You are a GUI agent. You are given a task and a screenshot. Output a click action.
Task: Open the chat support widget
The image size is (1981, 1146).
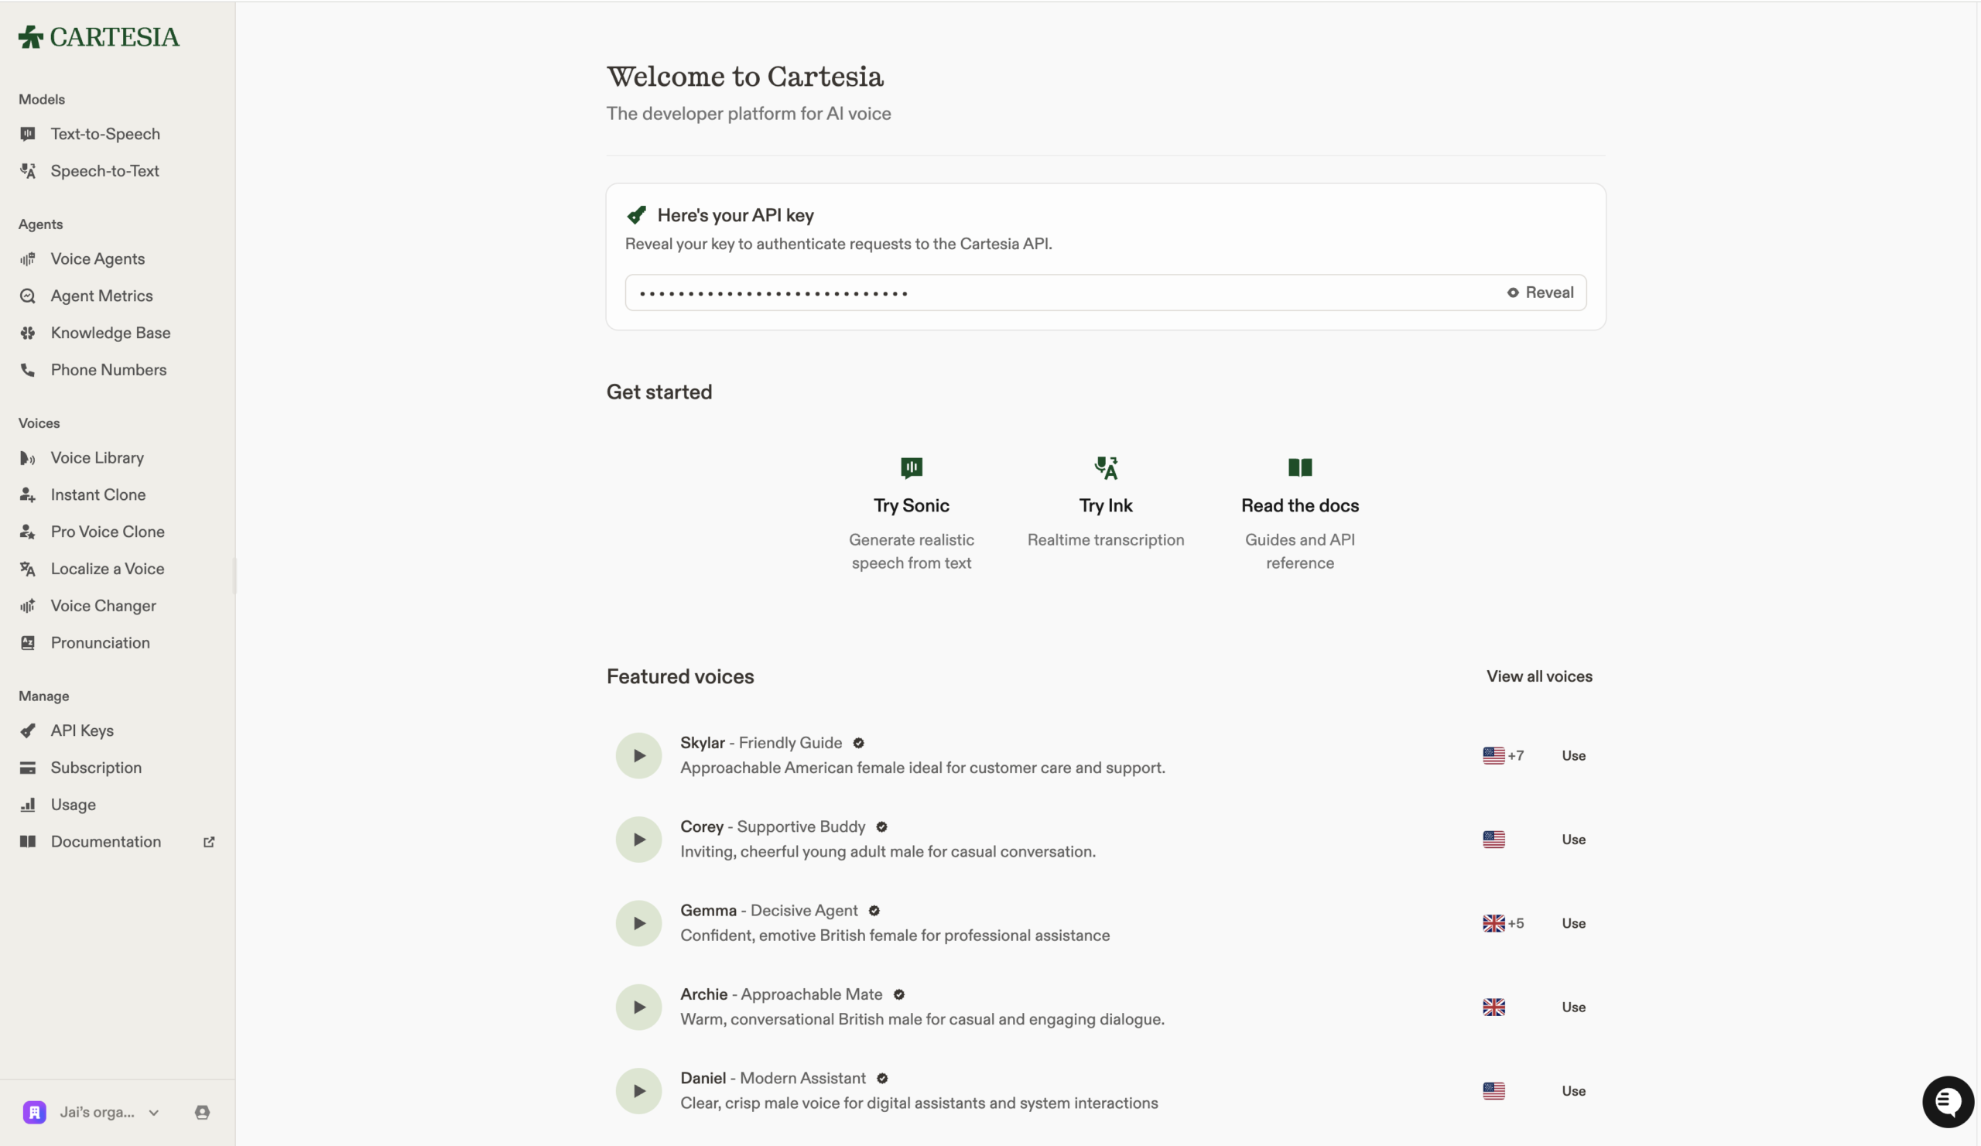[x=1947, y=1102]
